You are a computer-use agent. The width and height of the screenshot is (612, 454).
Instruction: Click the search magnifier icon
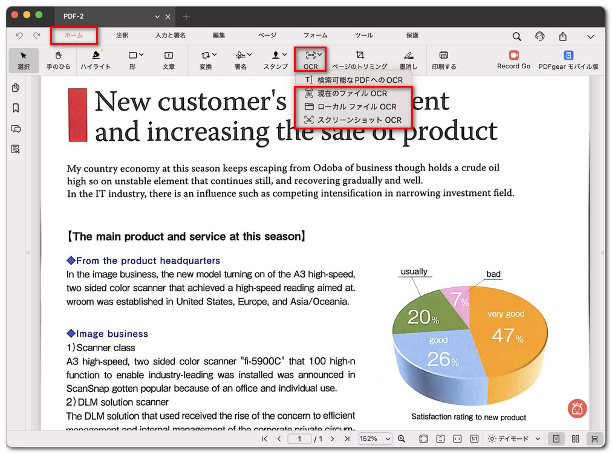517,36
